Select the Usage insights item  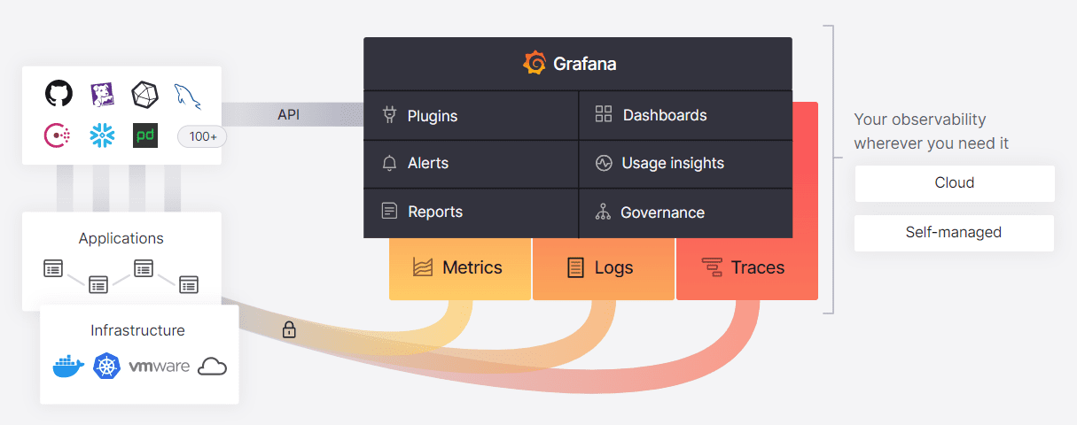pos(686,164)
